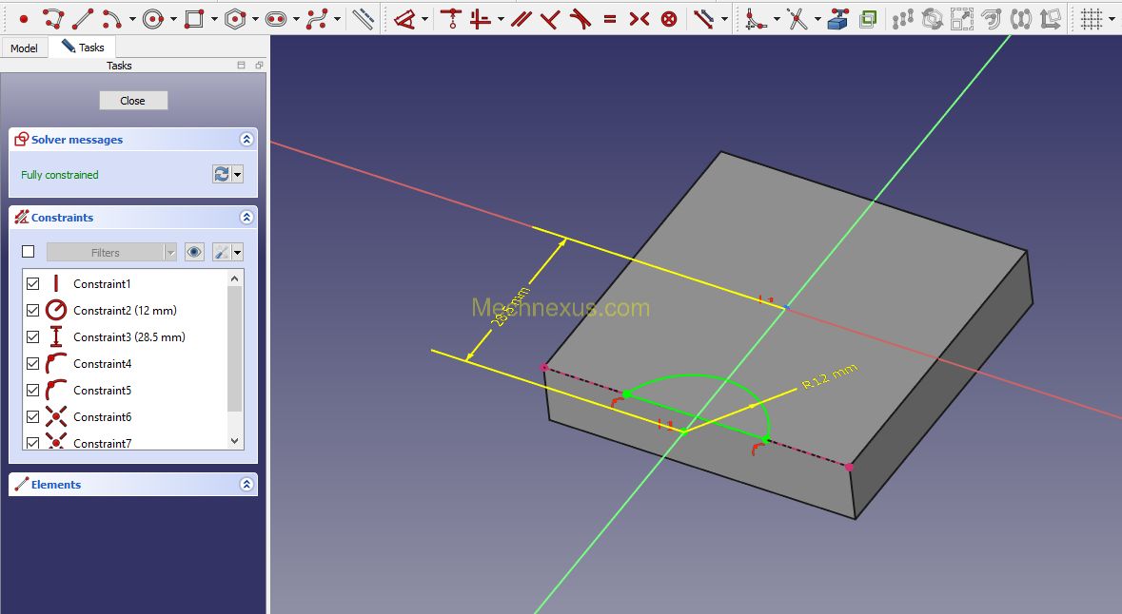Toggle listed constraints visibility eye button
Viewport: 1122px width, 614px height.
coord(194,252)
